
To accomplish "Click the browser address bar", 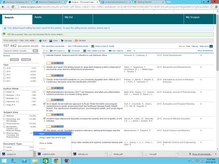I will coord(113,7).
